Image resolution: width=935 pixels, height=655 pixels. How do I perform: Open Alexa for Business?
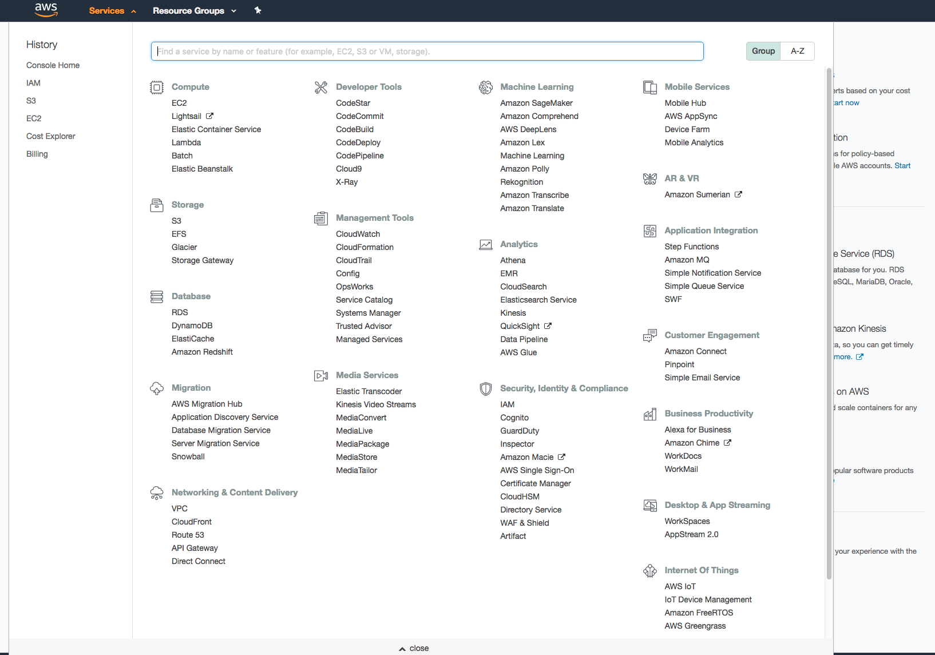coord(698,430)
